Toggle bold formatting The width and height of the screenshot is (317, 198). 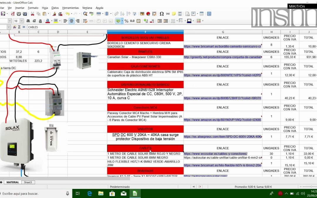pos(28,21)
